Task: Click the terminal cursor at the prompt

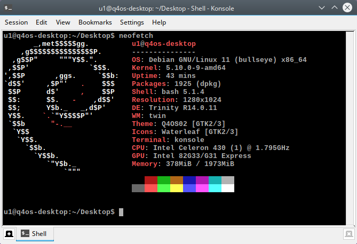Action: (x=121, y=212)
